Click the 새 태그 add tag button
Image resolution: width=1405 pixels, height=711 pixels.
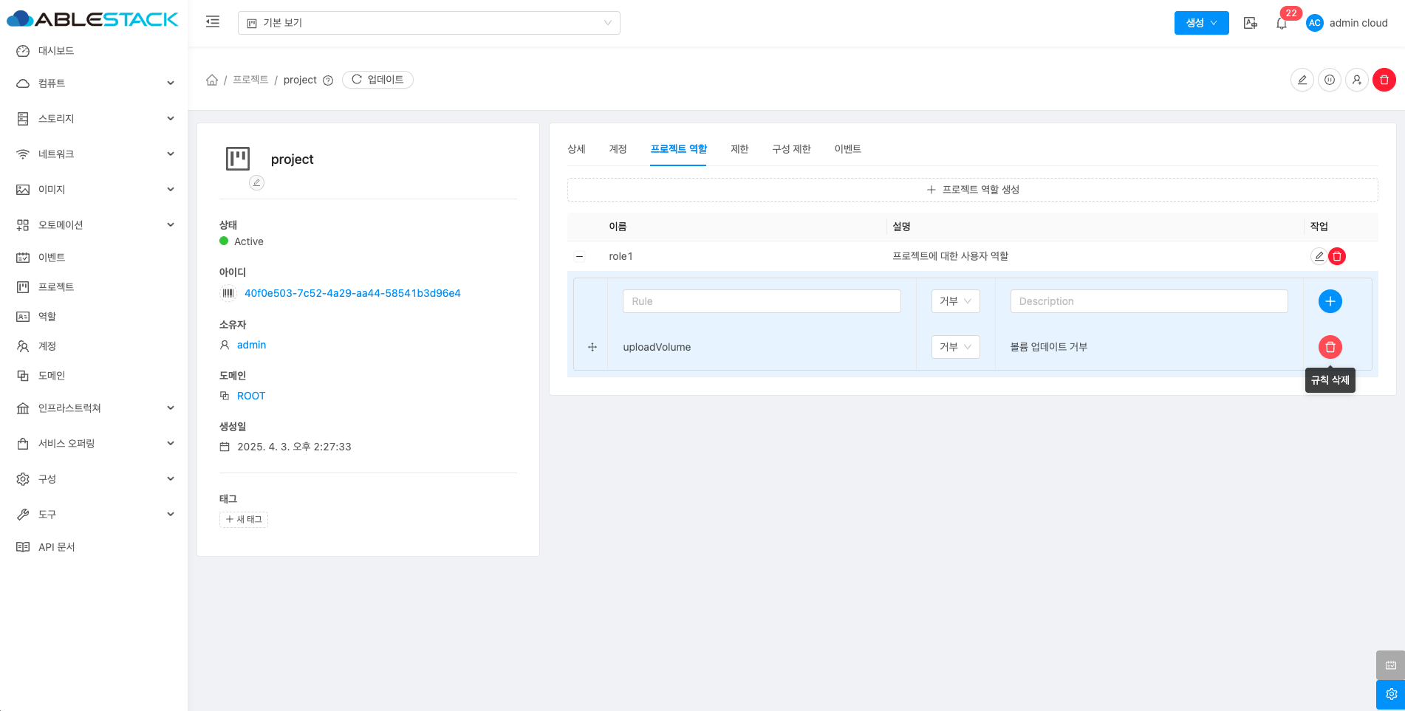click(x=244, y=520)
